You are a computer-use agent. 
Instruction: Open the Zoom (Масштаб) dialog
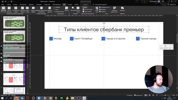73,9
